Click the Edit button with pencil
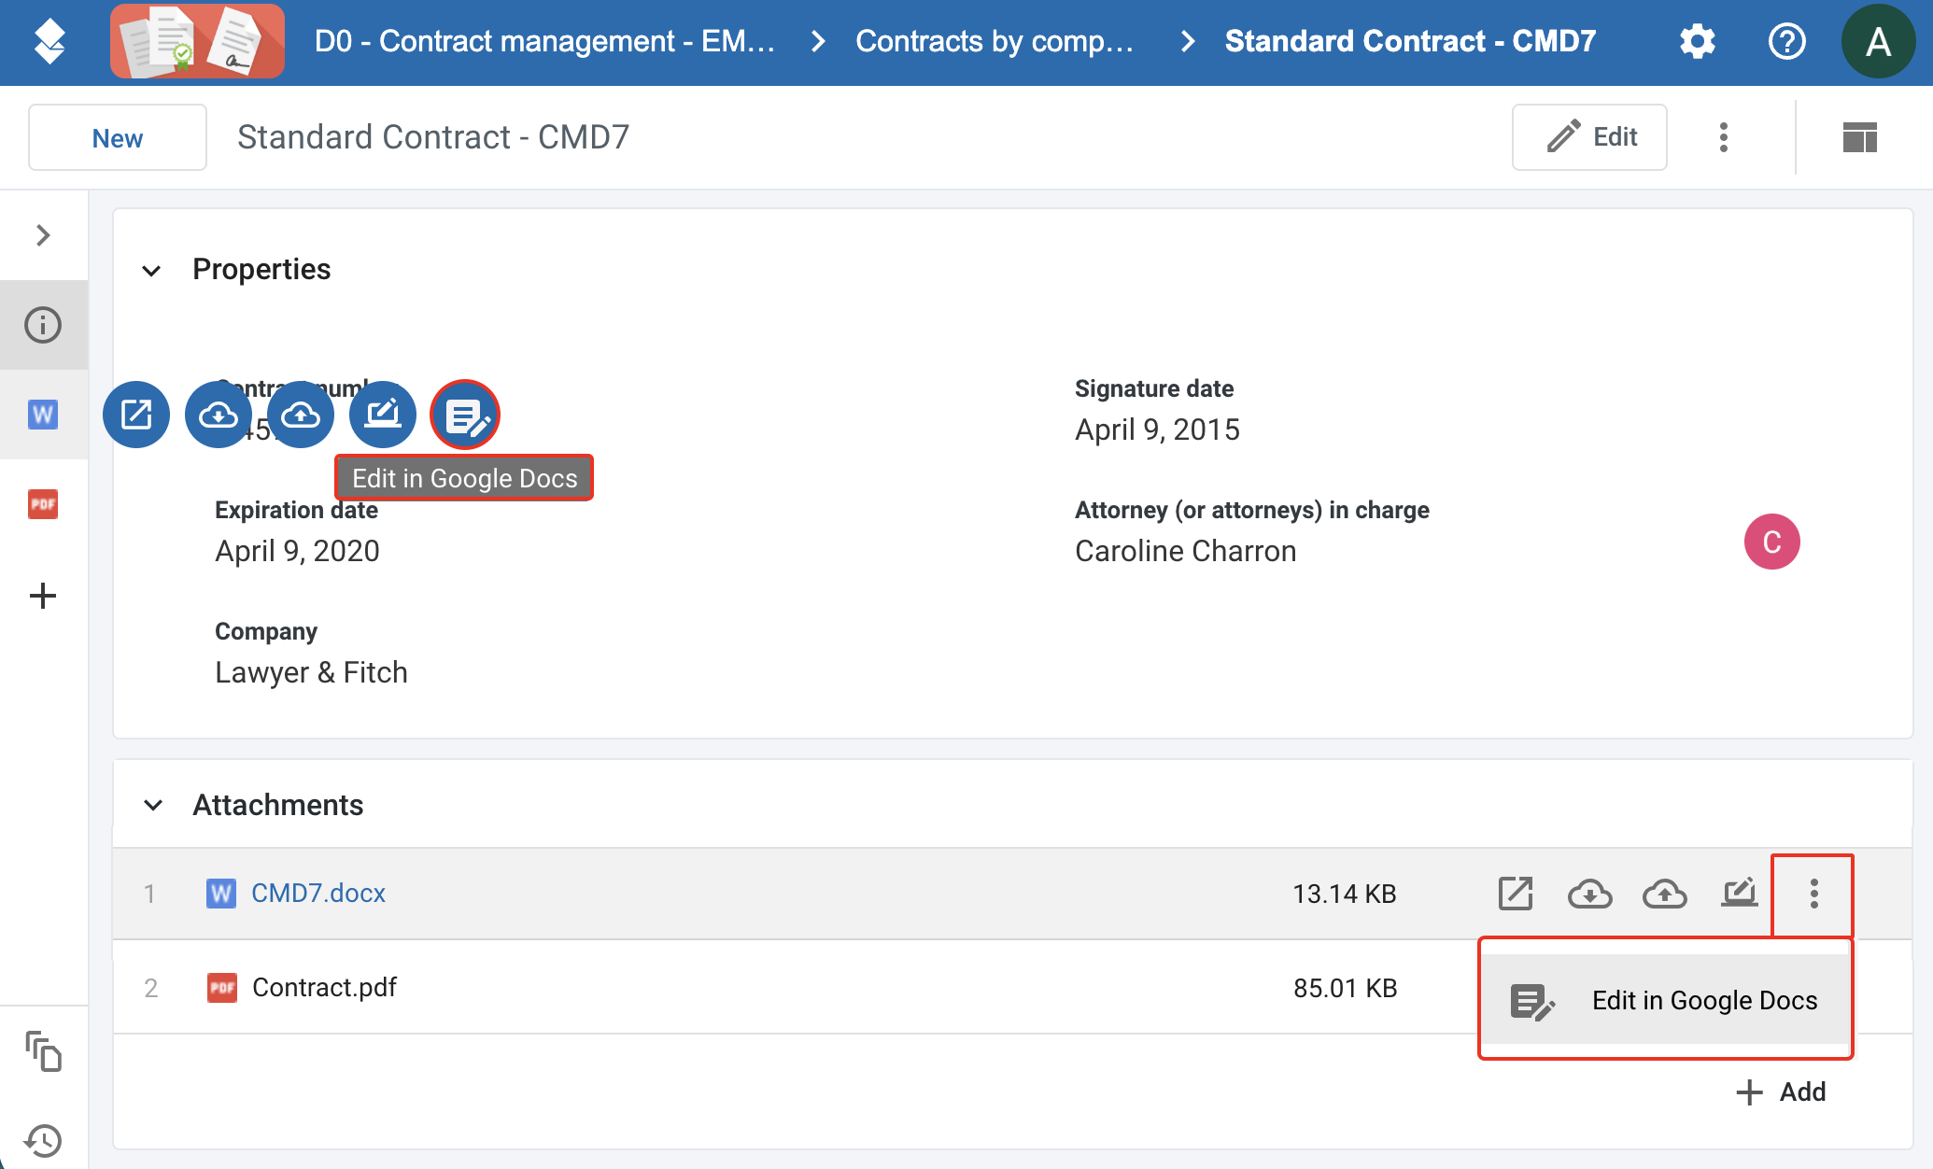 pyautogui.click(x=1589, y=137)
